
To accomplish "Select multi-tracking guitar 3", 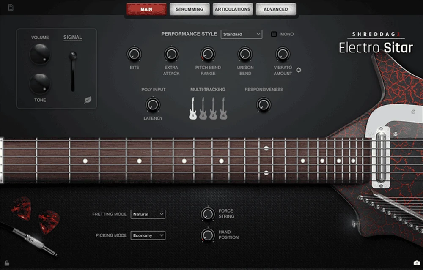I will (x=213, y=109).
